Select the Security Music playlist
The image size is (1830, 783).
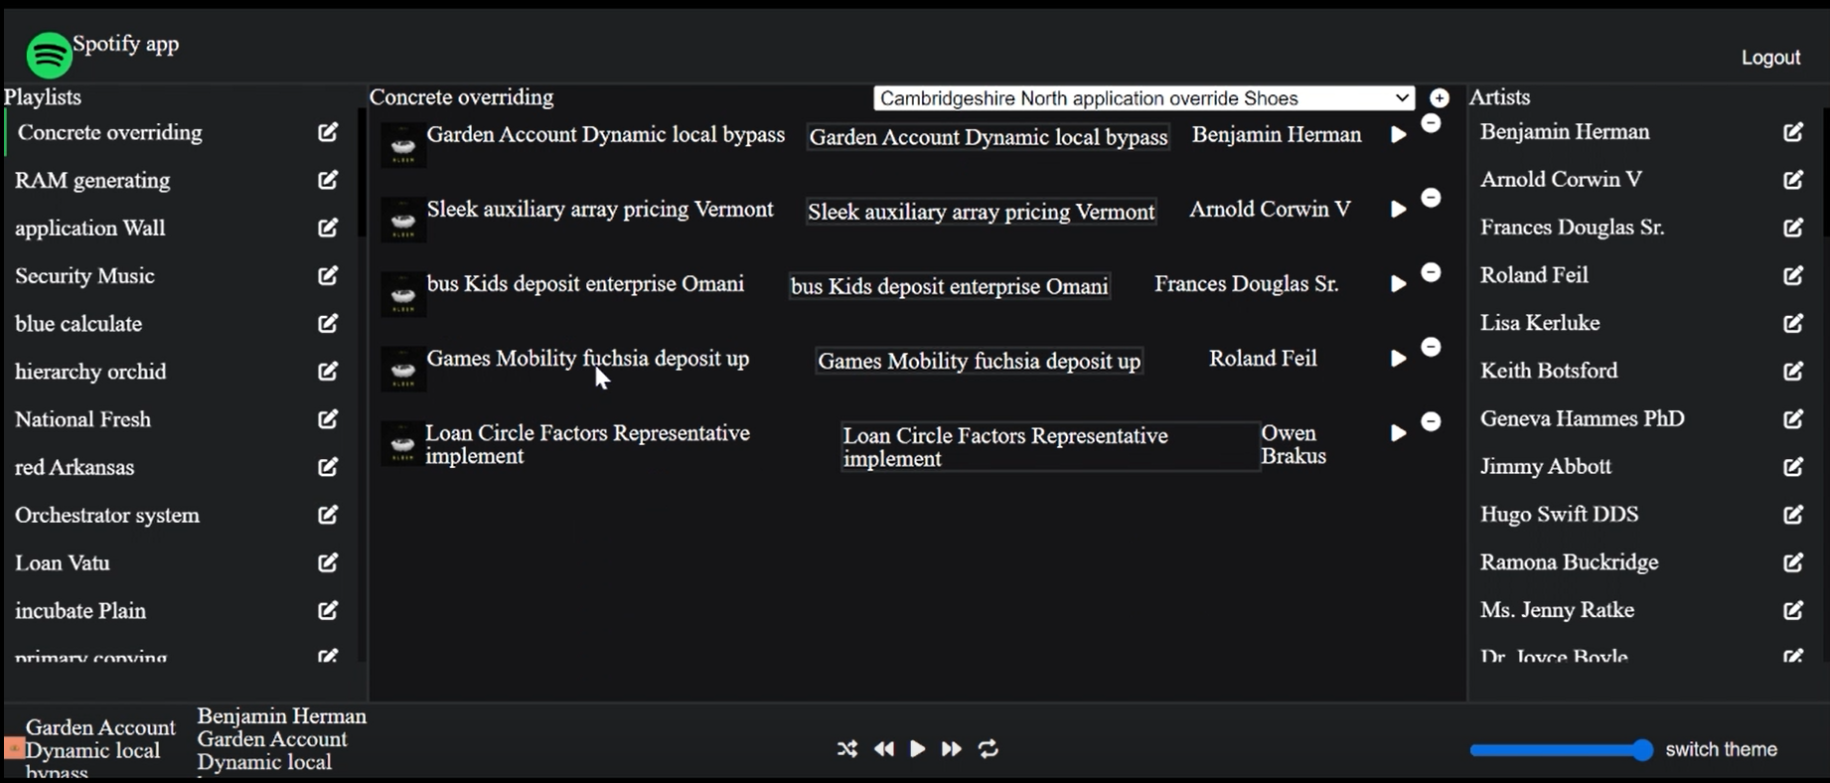click(x=84, y=276)
